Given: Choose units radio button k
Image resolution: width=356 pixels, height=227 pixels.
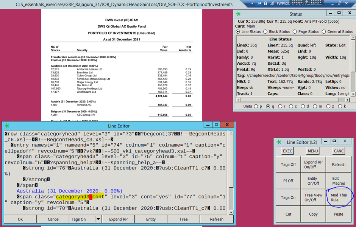Looking at the screenshot, I should tap(340, 106).
